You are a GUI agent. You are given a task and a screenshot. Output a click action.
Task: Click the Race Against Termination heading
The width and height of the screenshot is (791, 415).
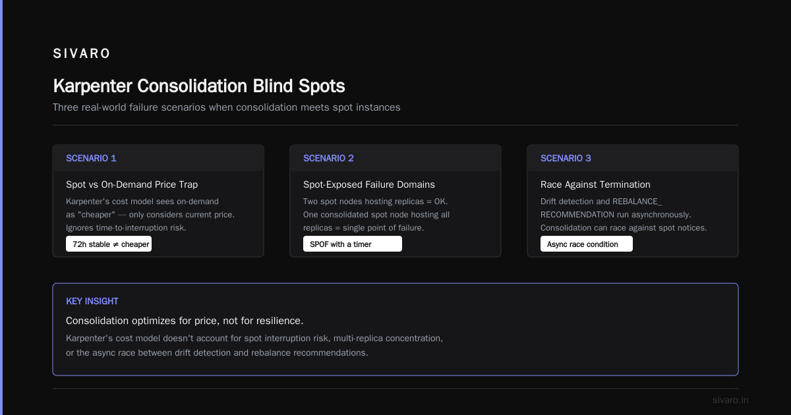(595, 184)
